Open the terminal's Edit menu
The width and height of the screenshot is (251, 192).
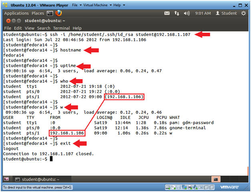pos(18,28)
